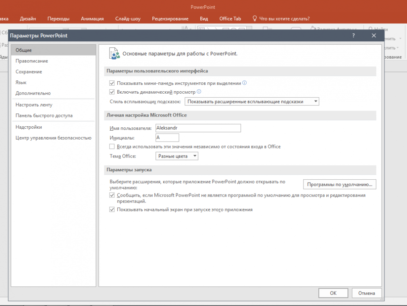Screen dimensions: 407x306
Task: Open the 'Тема Office' dropdown
Action: click(x=177, y=156)
